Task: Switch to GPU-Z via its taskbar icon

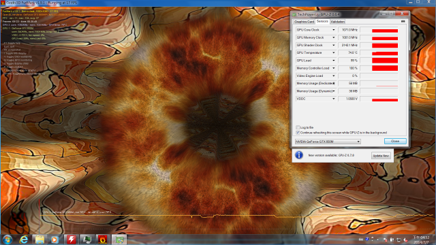Action: click(119, 240)
